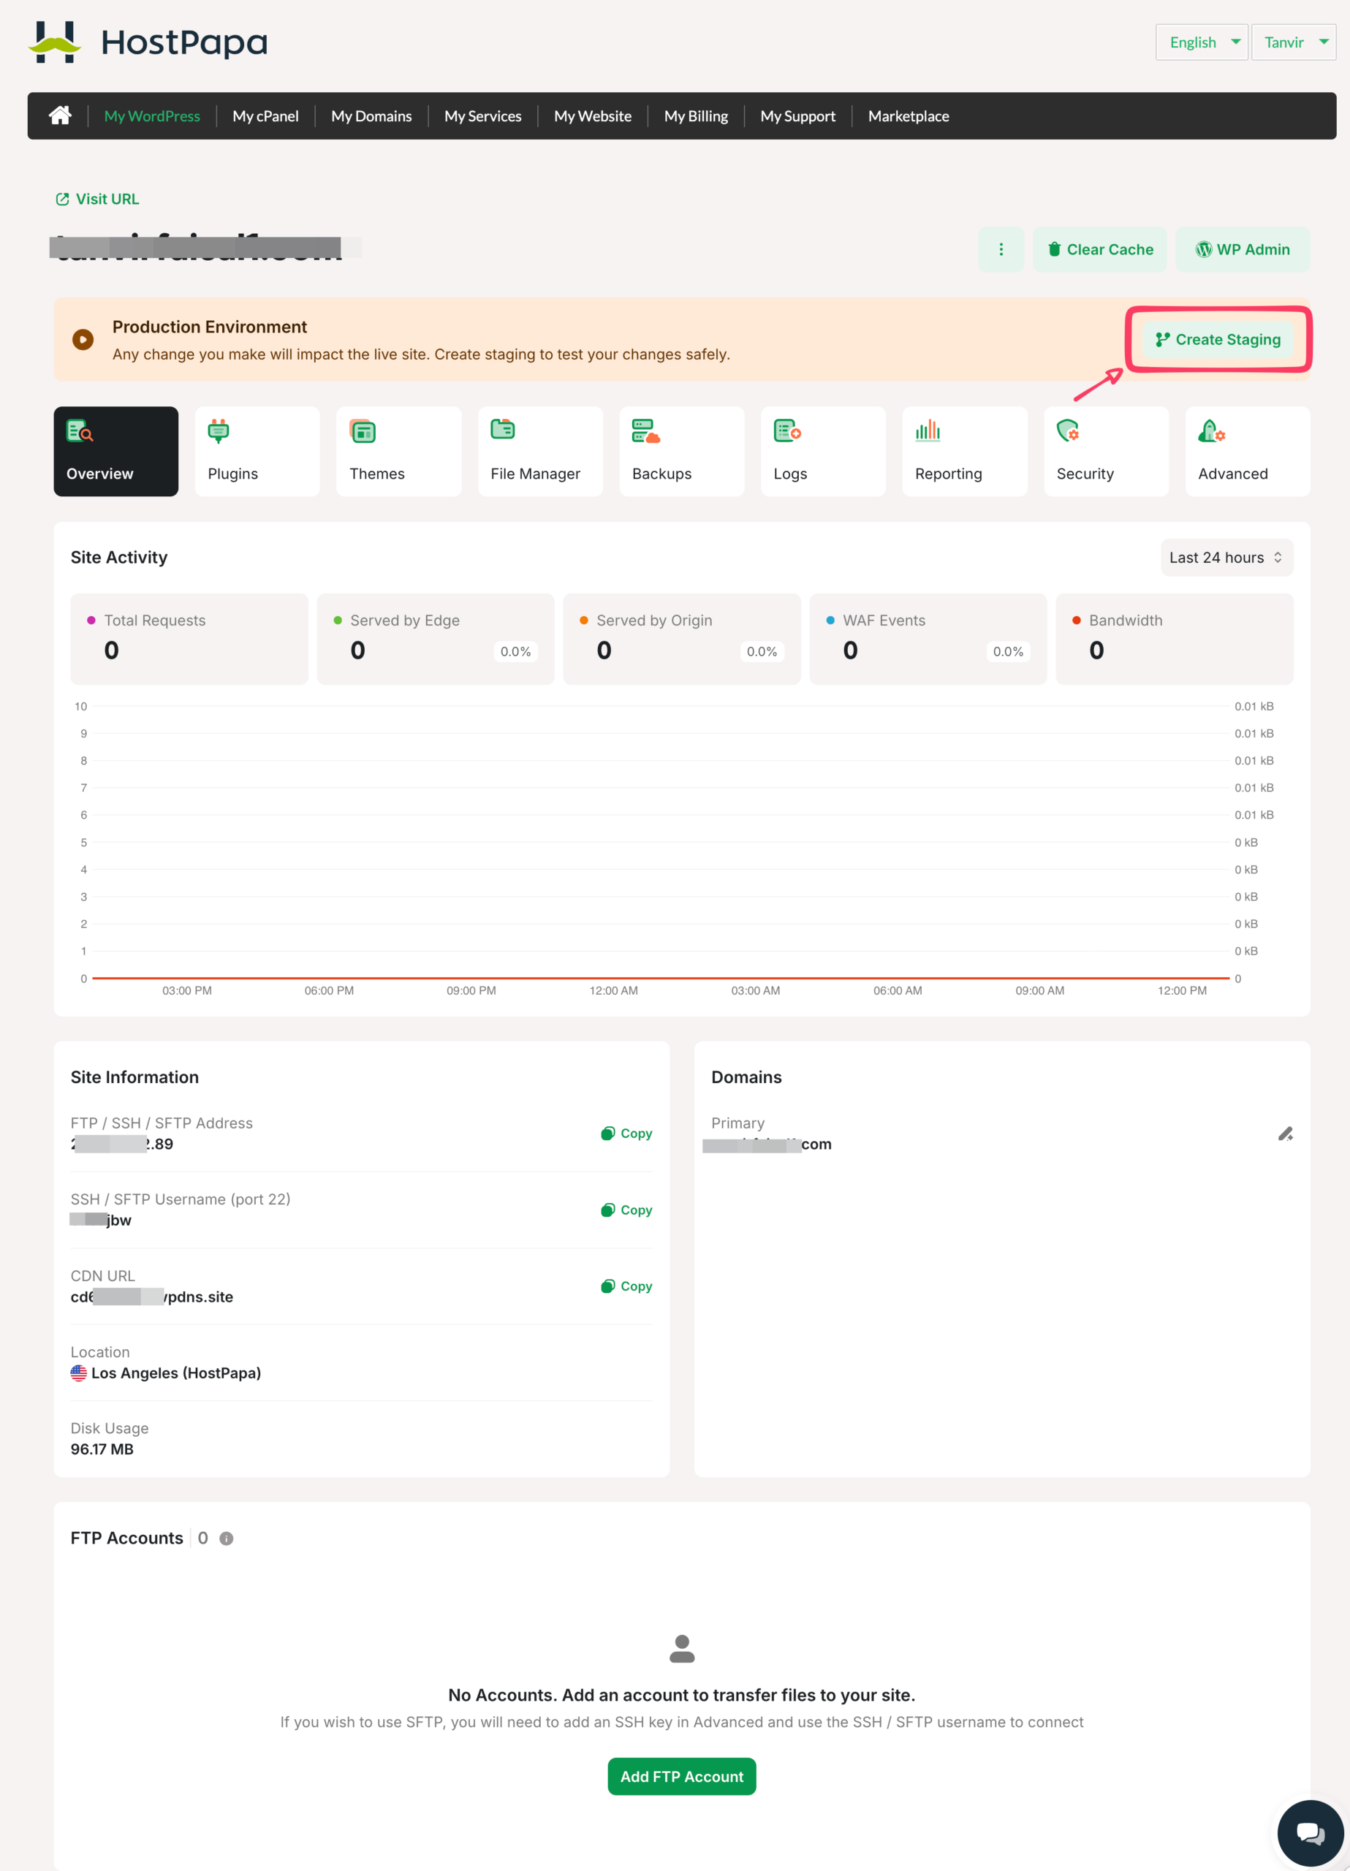1350x1871 pixels.
Task: Open My Services in the navbar
Action: tap(482, 116)
